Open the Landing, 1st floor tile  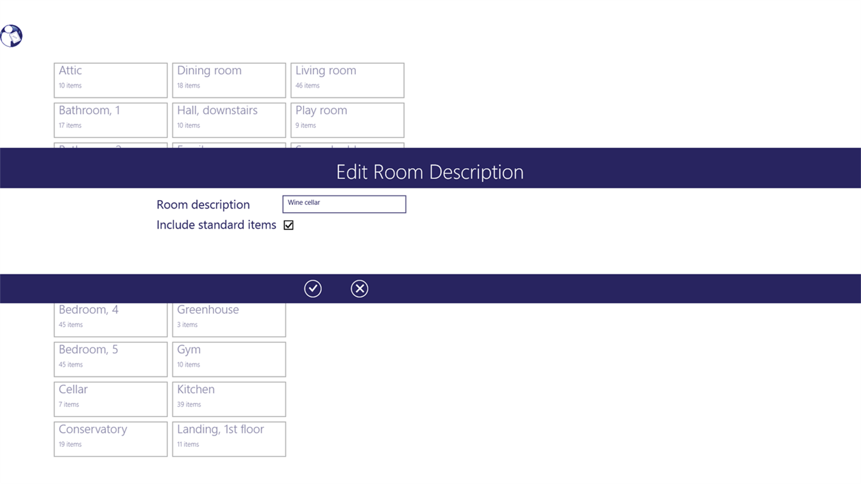click(x=229, y=439)
